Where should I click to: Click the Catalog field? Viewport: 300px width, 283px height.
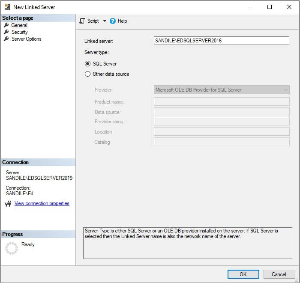click(x=222, y=142)
